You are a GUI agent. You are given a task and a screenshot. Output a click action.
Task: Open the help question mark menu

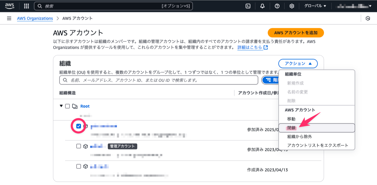(277, 6)
